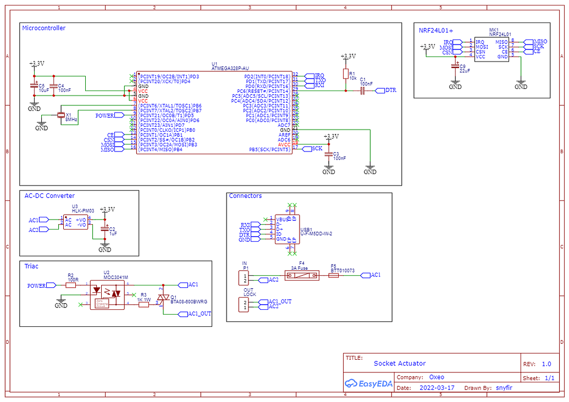569x402 pixels.
Task: Click the F4 3A Fuse symbol
Action: pos(301,274)
